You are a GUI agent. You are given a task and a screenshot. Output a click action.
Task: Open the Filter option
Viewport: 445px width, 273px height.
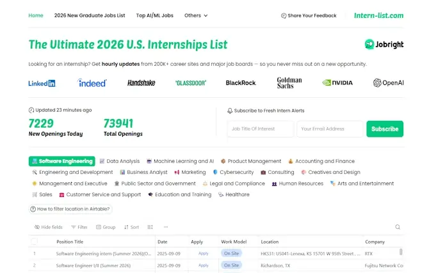(79, 227)
